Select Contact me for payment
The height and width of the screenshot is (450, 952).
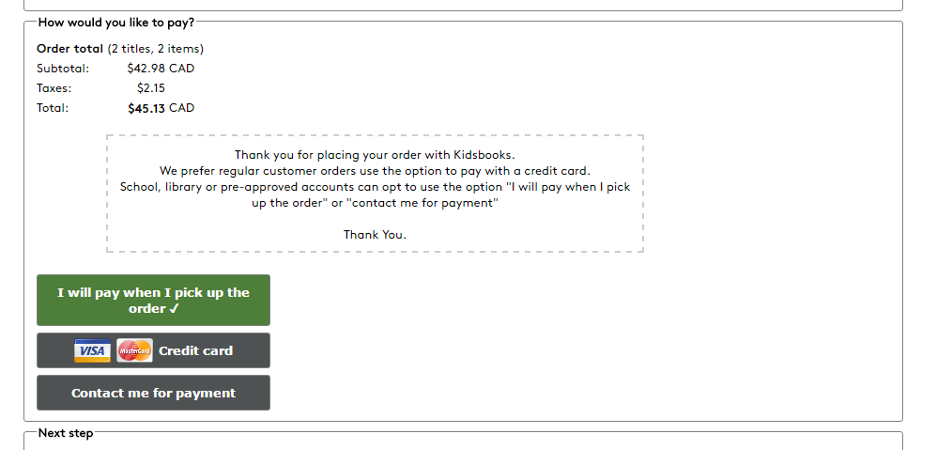pos(153,393)
